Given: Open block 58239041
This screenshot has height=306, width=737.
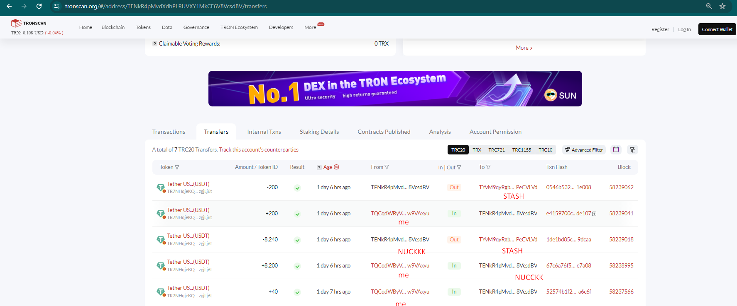Looking at the screenshot, I should pos(621,214).
